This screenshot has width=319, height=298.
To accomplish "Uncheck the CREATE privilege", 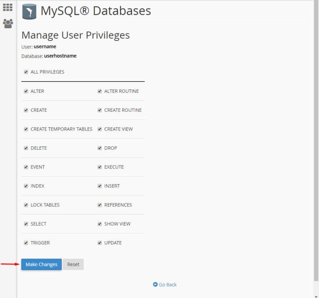I will coord(26,110).
